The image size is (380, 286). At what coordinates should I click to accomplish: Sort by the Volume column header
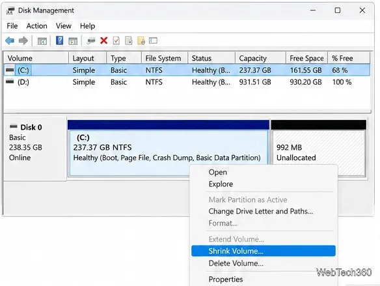click(x=36, y=58)
